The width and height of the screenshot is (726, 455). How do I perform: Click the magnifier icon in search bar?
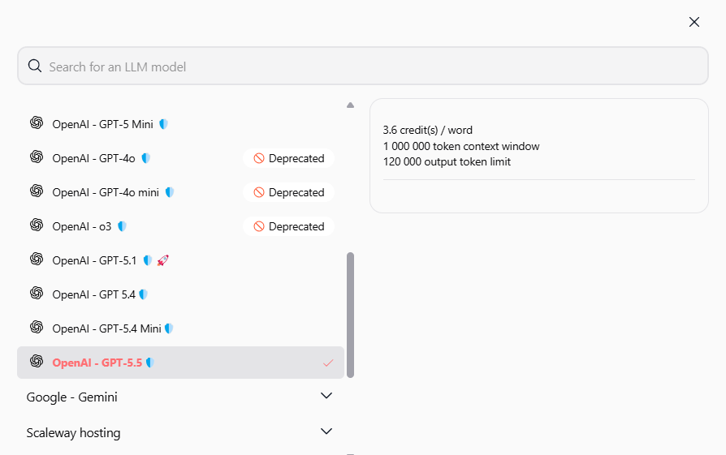pos(35,67)
